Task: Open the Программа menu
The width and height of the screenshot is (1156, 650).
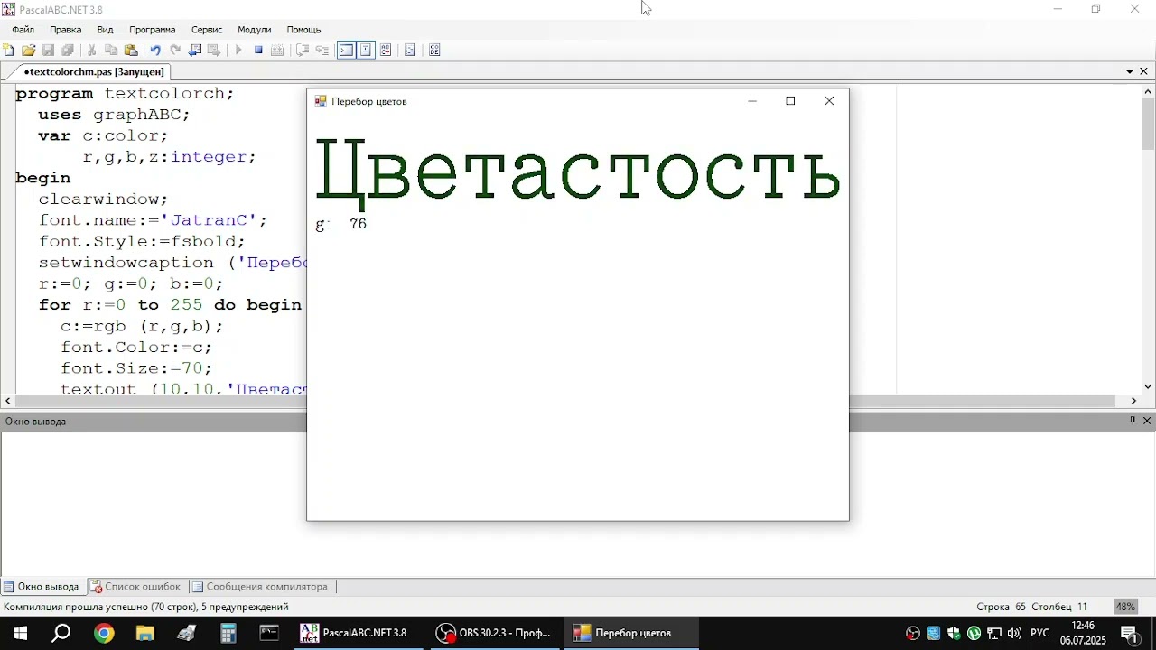Action: (x=152, y=30)
